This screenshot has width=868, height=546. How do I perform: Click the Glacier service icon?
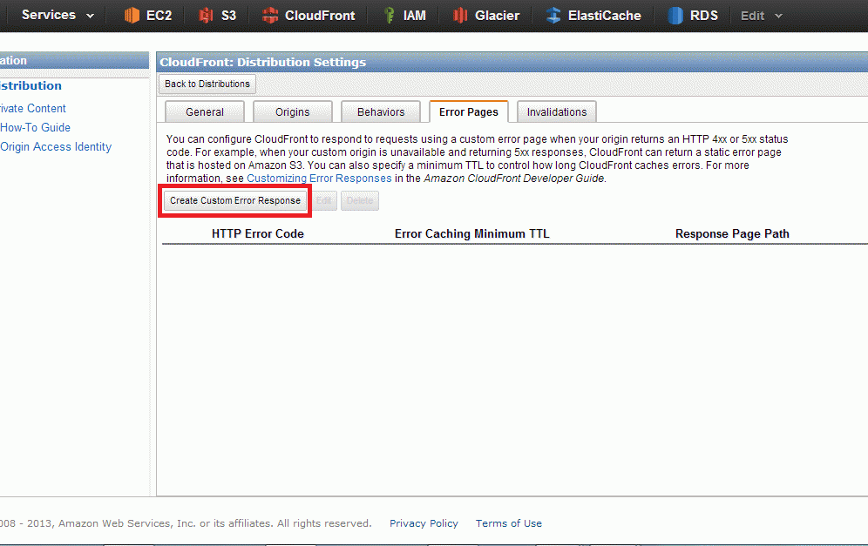[460, 16]
